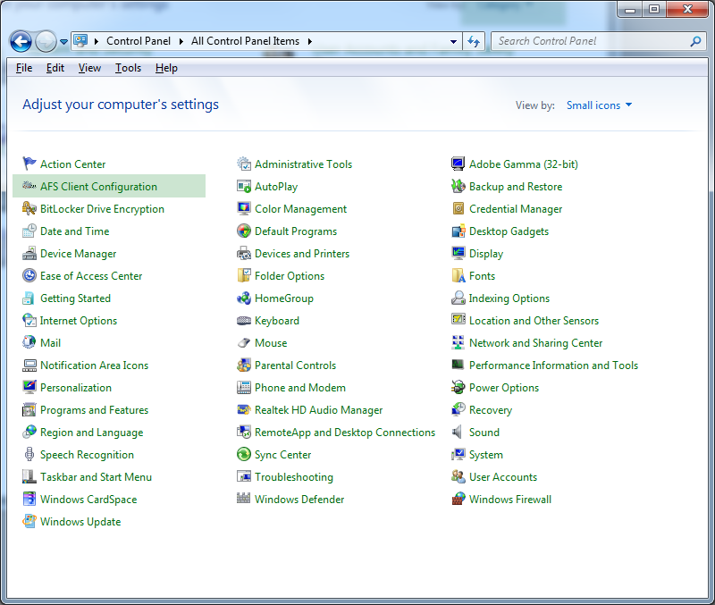Expand the address bar history dropdown arrow
The height and width of the screenshot is (605, 715).
point(453,41)
